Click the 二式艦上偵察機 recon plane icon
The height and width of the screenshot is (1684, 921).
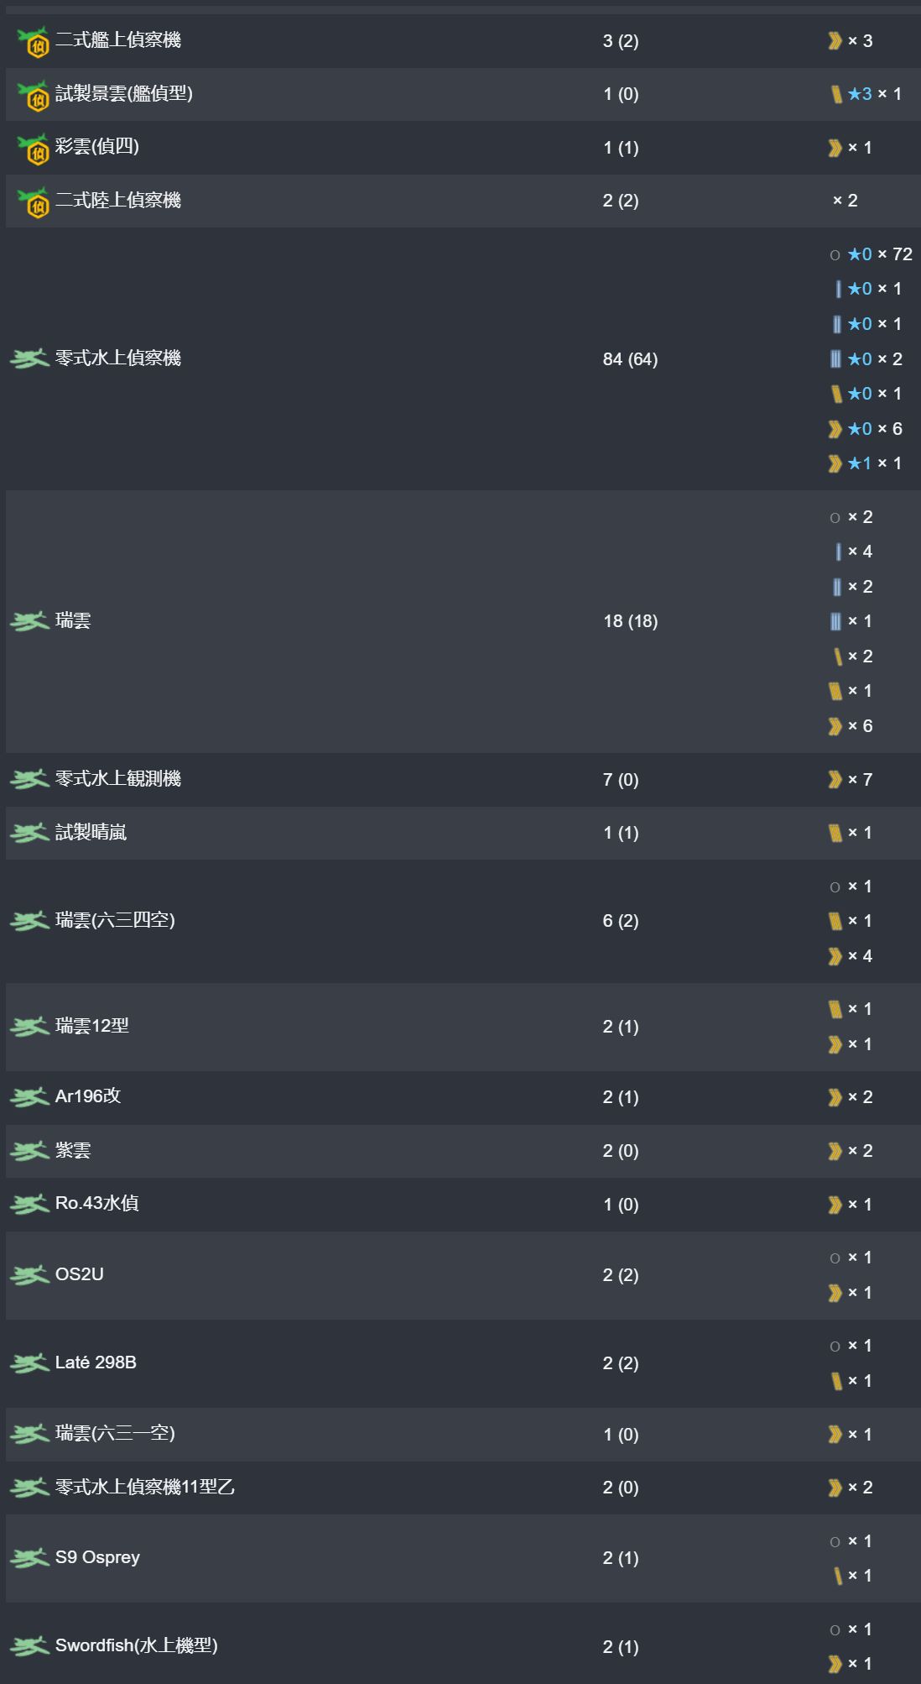[34, 41]
